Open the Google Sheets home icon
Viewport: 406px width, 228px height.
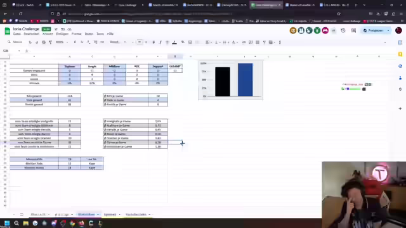tap(7, 31)
